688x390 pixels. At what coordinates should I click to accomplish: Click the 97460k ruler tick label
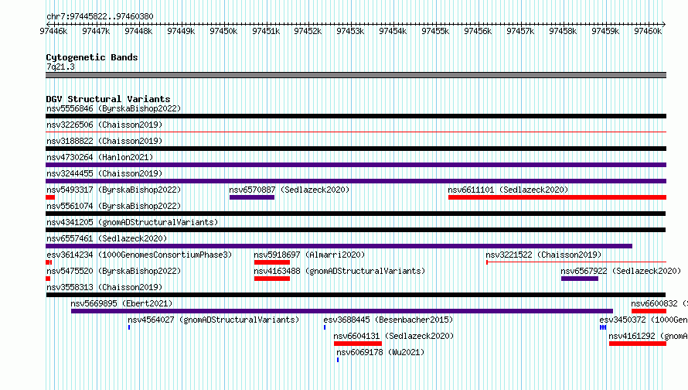648,31
